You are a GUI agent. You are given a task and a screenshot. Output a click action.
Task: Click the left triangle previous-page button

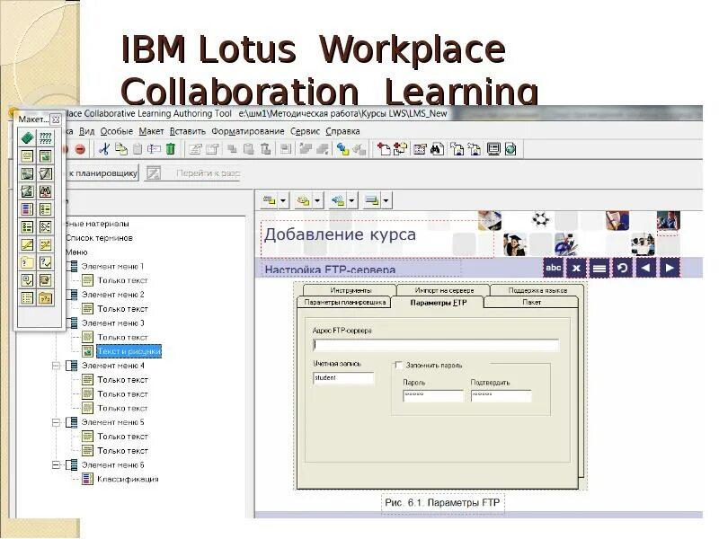(x=645, y=268)
